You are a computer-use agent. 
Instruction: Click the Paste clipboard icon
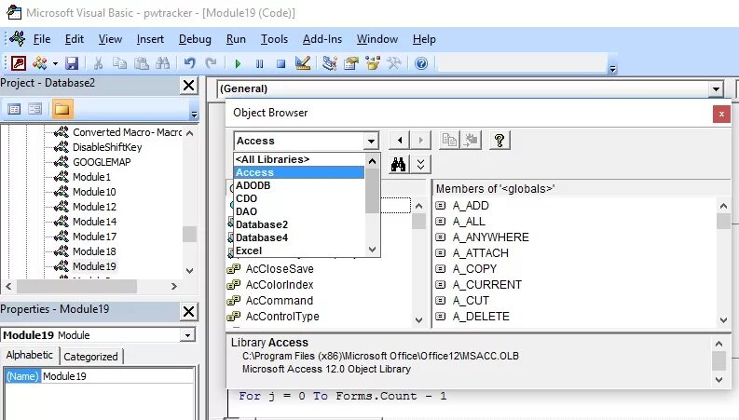click(142, 63)
